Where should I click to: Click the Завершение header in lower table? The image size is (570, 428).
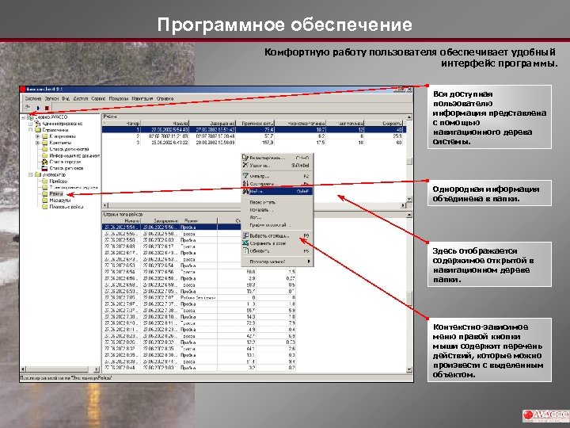[161, 220]
